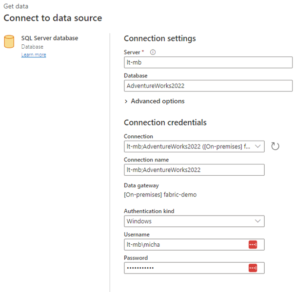Screen dimensions: 295x292
Task: Open the Connection dropdown
Action: pyautogui.click(x=194, y=146)
